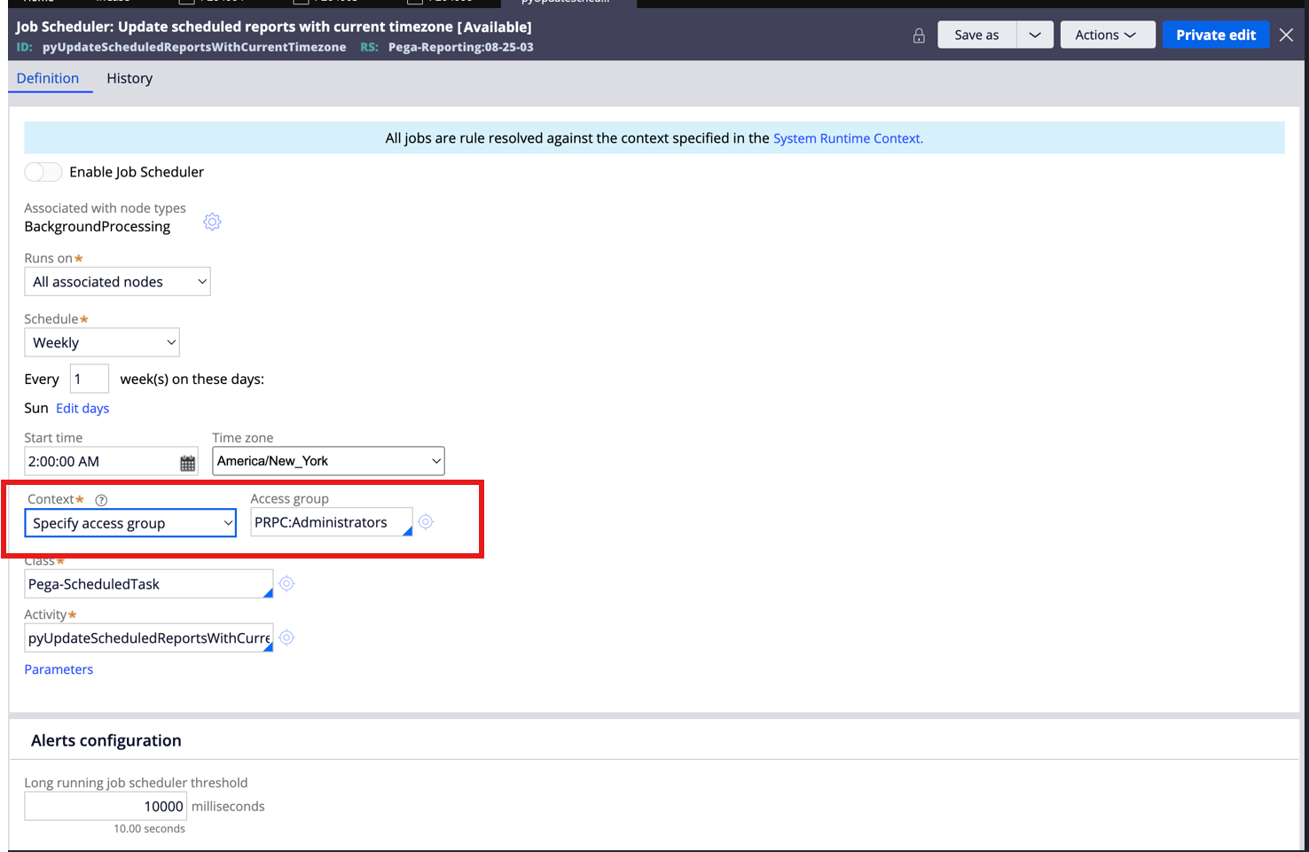This screenshot has height=852, width=1309.
Task: Open the Schedule Weekly dropdown
Action: point(102,343)
